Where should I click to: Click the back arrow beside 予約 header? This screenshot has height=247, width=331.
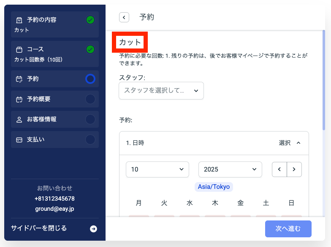click(x=124, y=17)
